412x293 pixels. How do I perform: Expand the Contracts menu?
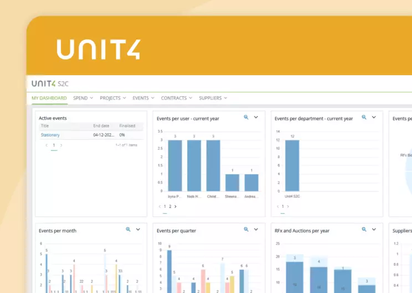coord(176,98)
